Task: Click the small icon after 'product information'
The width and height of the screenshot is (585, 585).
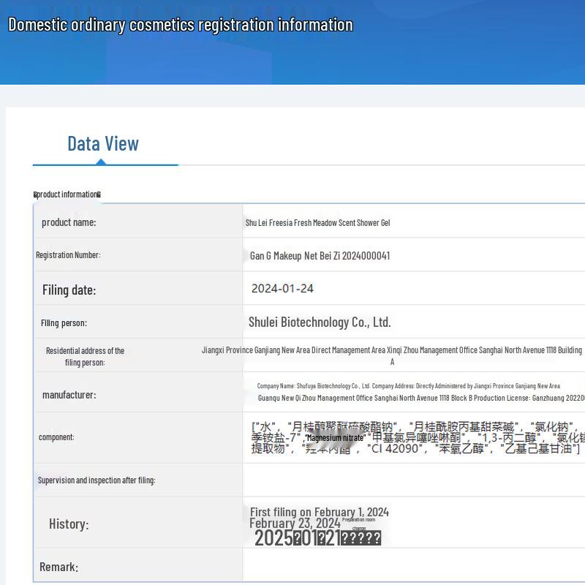Action: point(99,195)
